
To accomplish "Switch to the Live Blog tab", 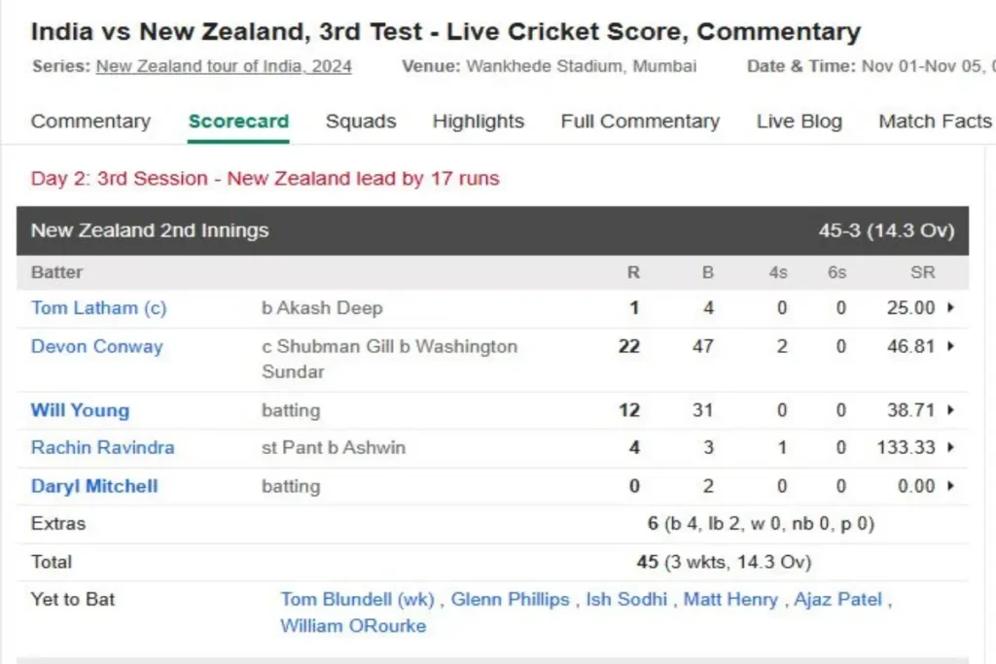I will click(800, 122).
